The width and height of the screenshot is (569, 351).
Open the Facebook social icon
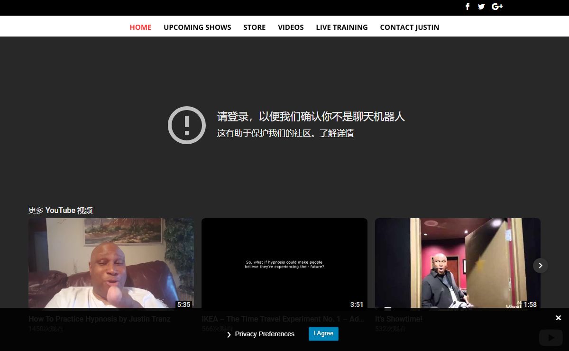click(468, 7)
